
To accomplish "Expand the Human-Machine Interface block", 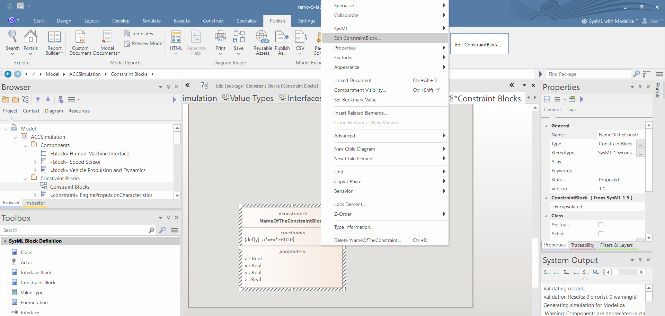I will 35,153.
